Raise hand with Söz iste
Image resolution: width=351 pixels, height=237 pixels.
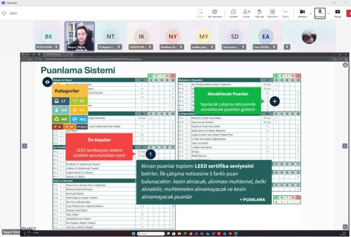click(x=259, y=13)
